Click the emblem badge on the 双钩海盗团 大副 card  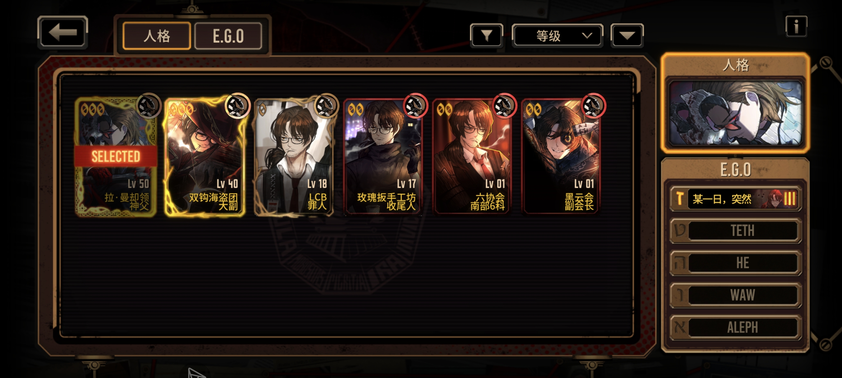point(237,106)
